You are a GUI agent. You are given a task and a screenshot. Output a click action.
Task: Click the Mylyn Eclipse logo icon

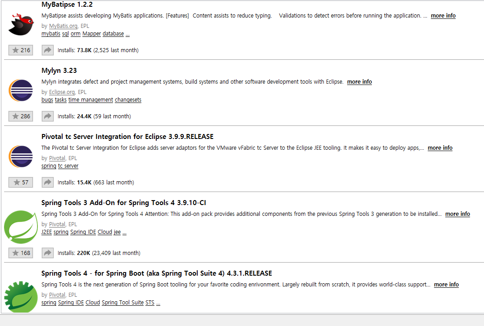(21, 90)
